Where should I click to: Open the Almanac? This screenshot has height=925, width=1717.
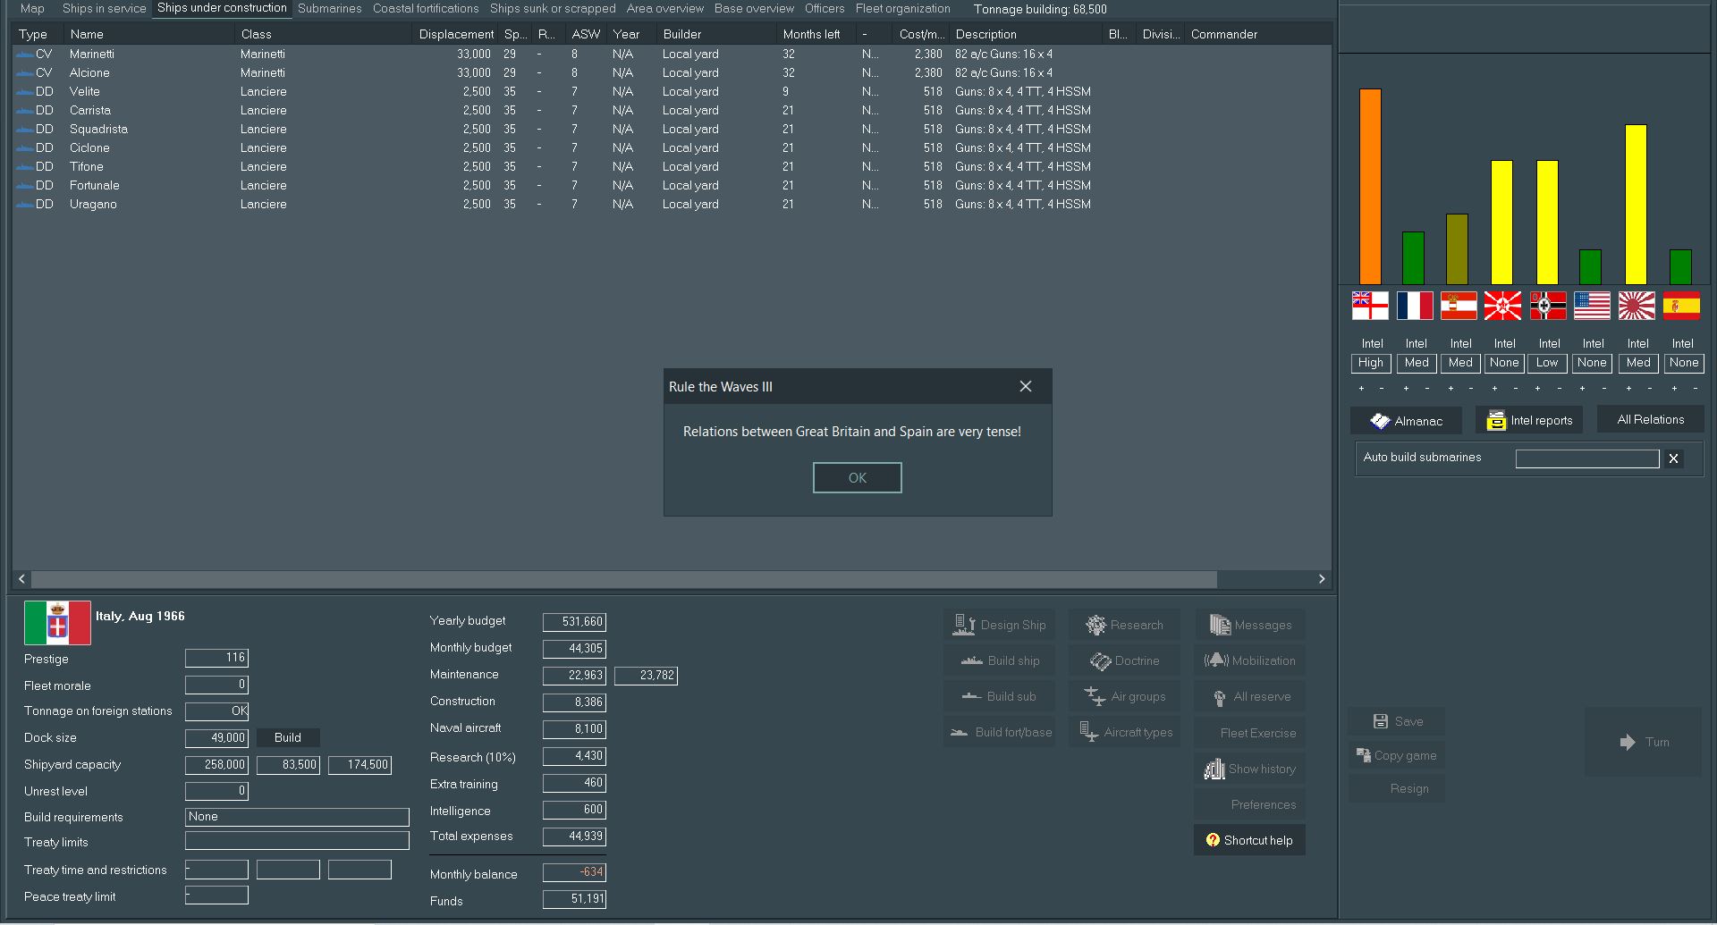[1406, 420]
